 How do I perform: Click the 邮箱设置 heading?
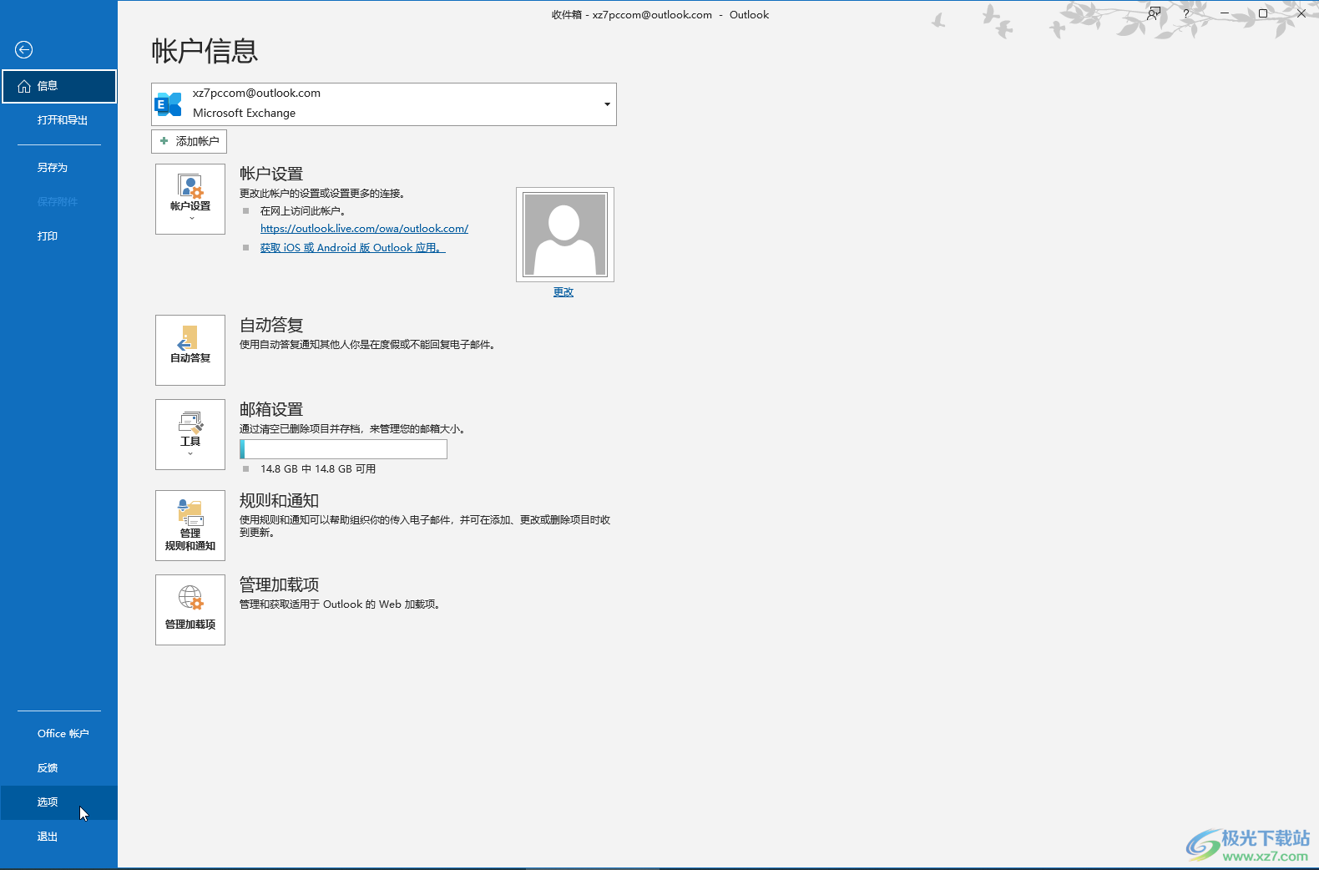point(271,410)
